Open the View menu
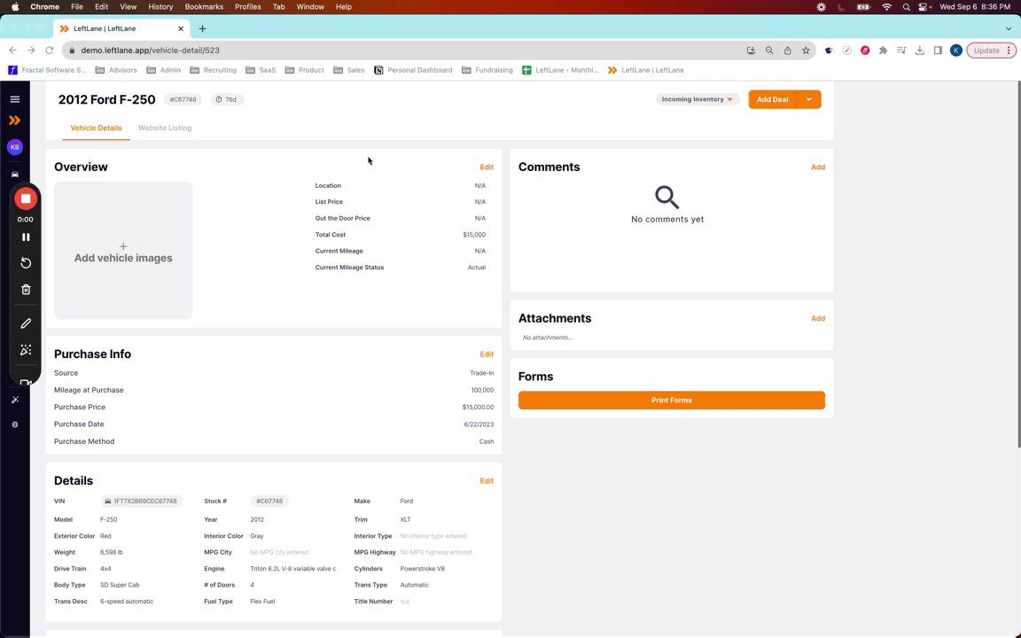1021x638 pixels. 129,6
